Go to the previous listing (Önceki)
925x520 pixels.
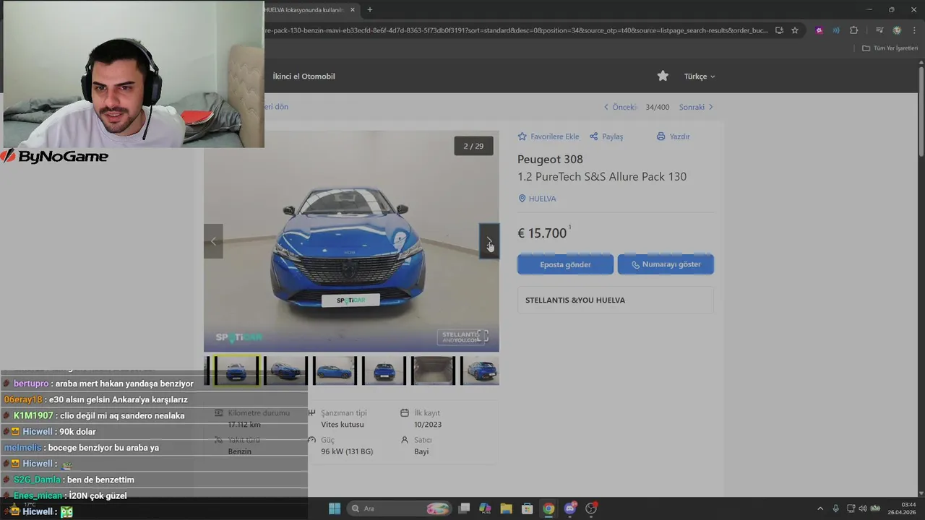[x=620, y=107]
